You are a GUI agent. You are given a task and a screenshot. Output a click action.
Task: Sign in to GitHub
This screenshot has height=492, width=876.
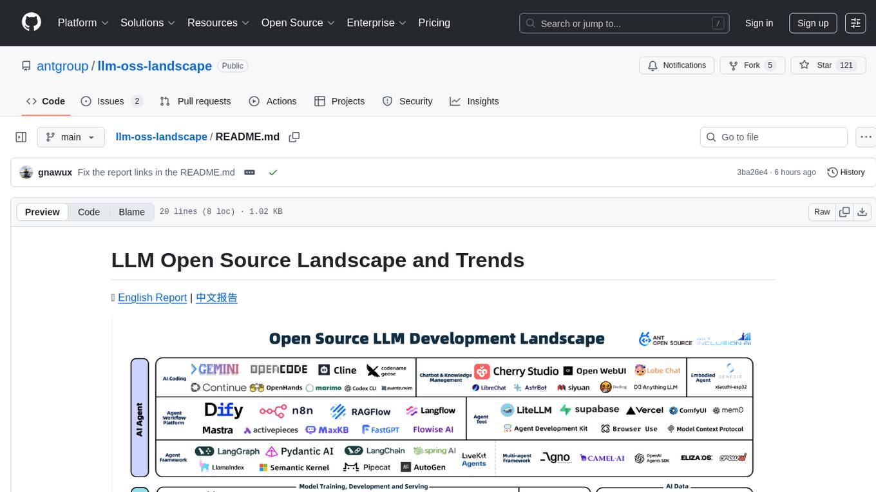(x=759, y=23)
